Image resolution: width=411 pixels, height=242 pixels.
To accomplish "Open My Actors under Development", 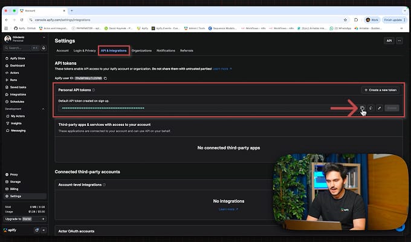I will tap(16, 116).
